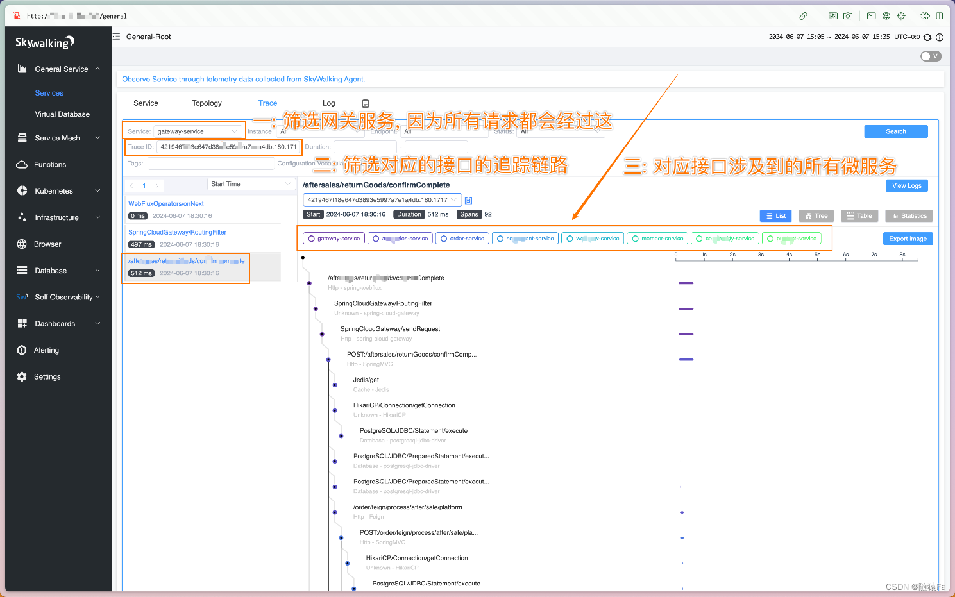Viewport: 955px width, 597px height.
Task: Click the Kubernetes pie-chart icon
Action: click(22, 191)
